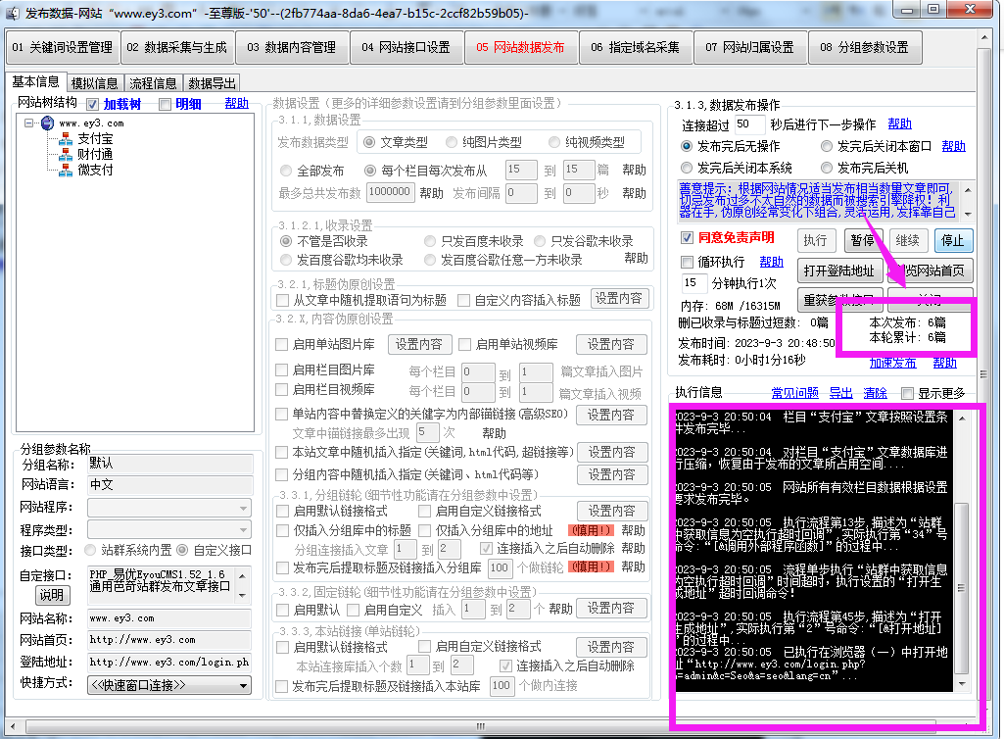
Task: Click the down arrow of the 自定接口 list
Action: click(242, 595)
